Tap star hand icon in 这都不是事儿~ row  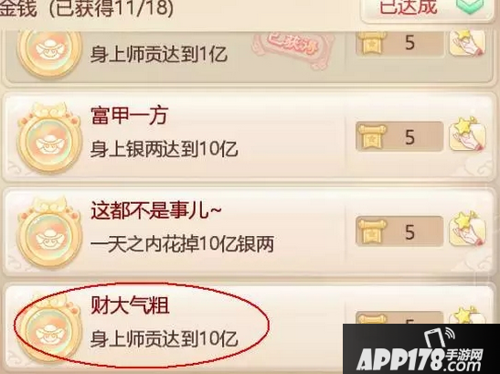point(467,230)
